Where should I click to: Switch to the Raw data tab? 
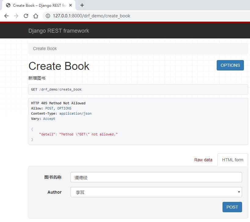(203, 160)
